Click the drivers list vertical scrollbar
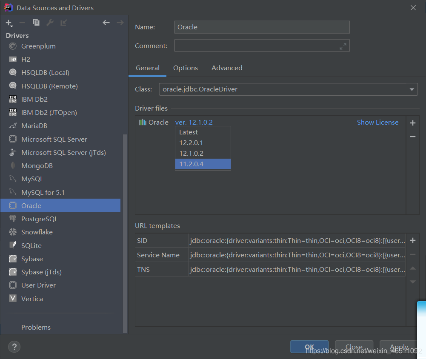Viewport: 426px width, 359px height. tap(125, 234)
